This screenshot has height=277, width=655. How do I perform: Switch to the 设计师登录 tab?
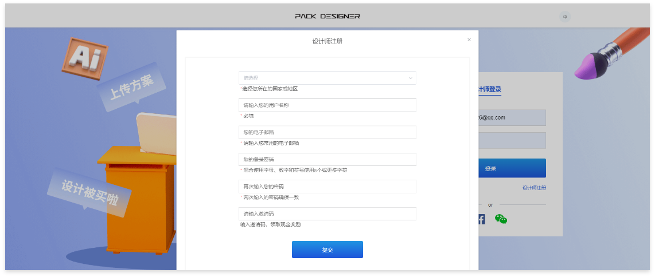[x=489, y=89]
